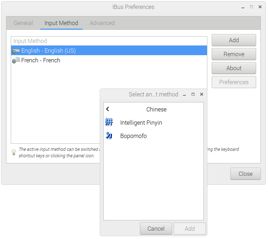Click the Remove button
Viewport: 268px width, 239px height.
click(234, 54)
